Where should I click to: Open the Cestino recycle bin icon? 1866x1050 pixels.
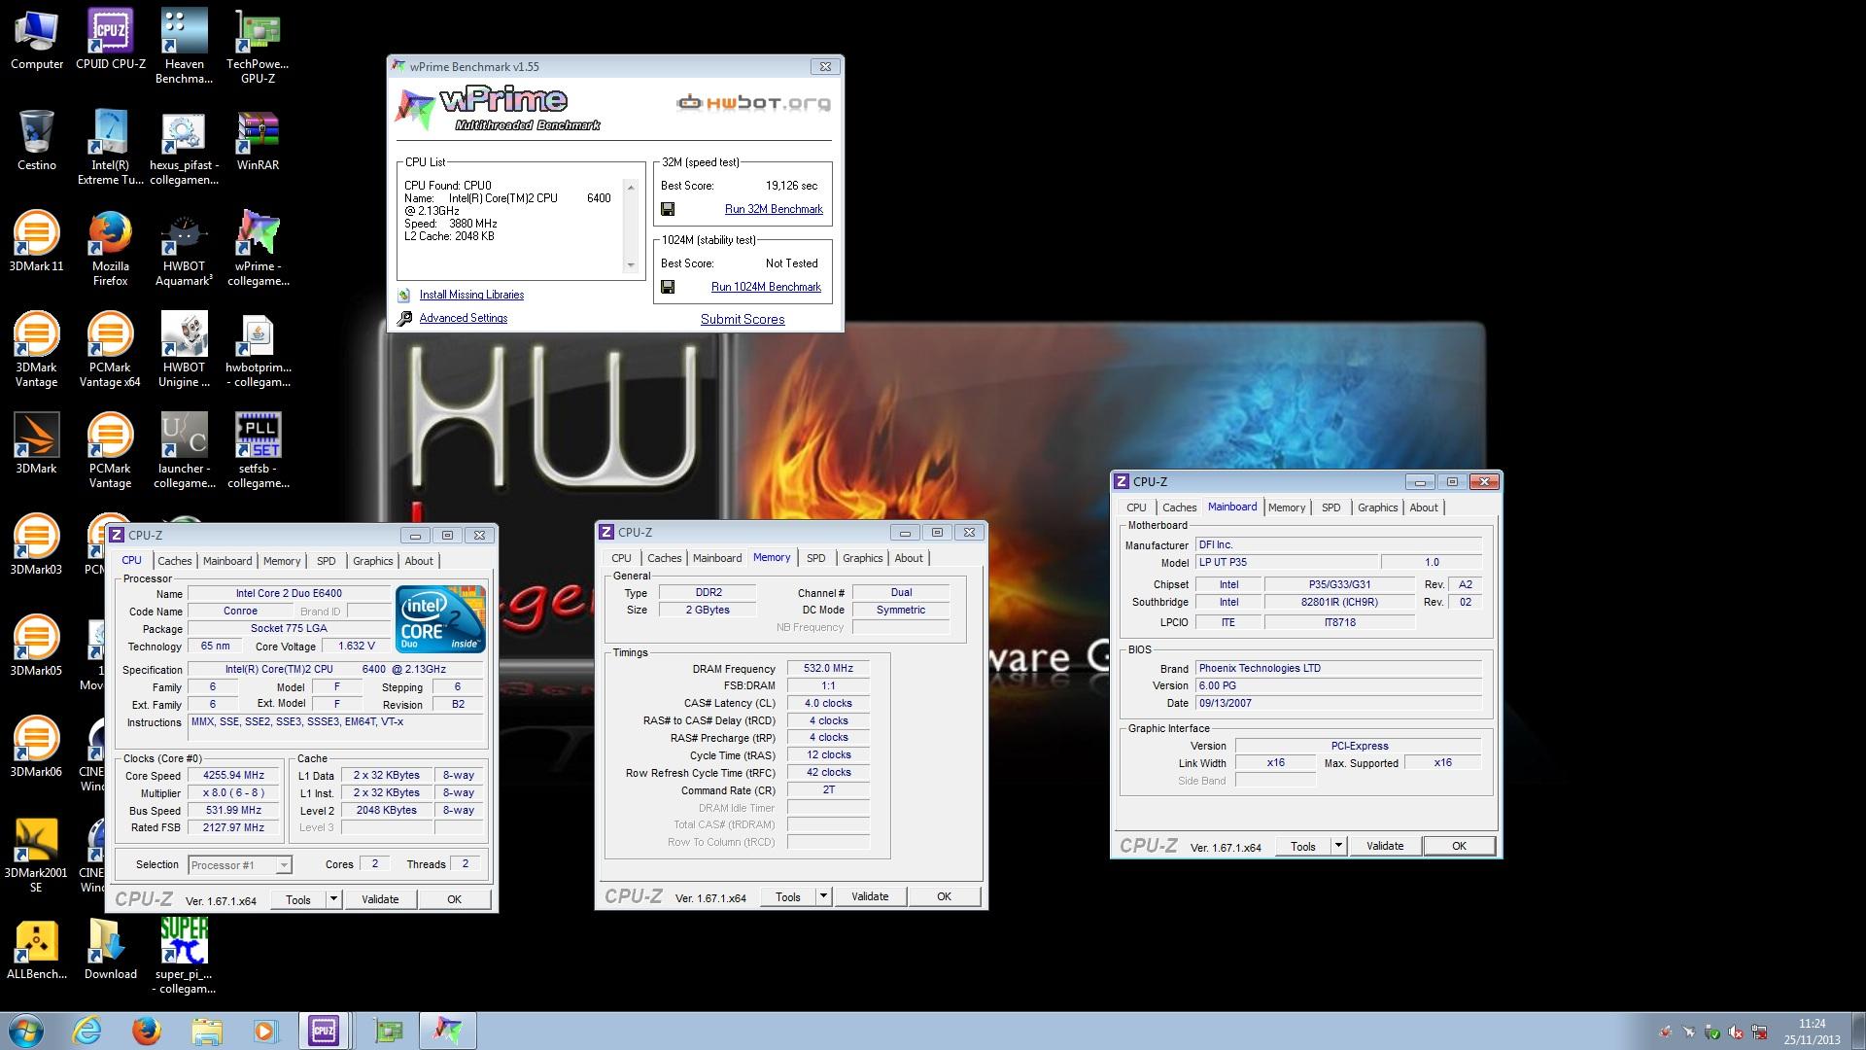(37, 140)
